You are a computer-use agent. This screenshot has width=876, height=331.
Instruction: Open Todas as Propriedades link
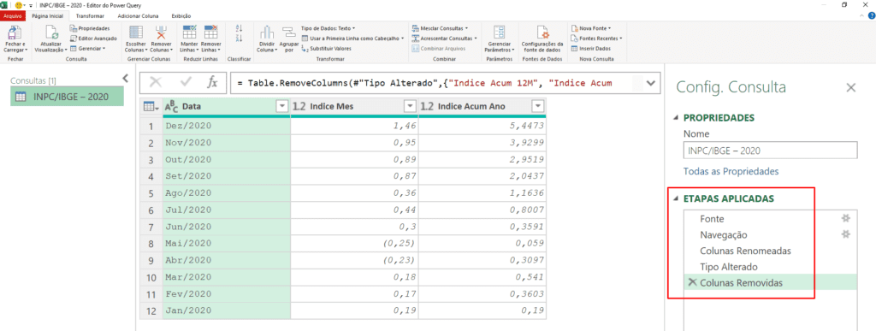[731, 171]
